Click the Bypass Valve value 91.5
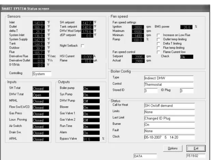 tap(91, 139)
